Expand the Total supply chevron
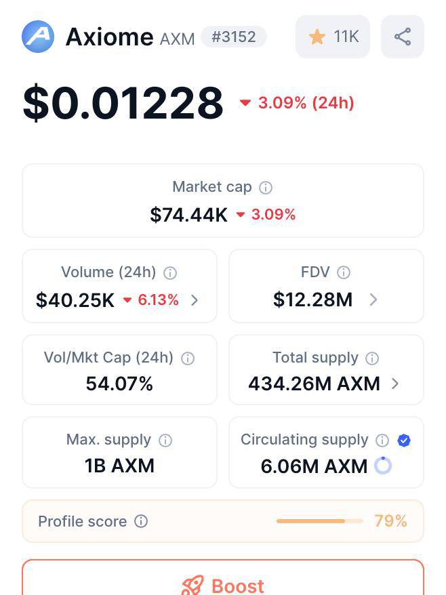 coord(395,384)
